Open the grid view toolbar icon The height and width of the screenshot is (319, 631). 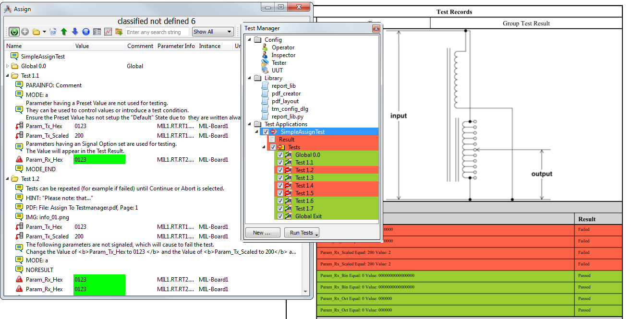pos(97,32)
